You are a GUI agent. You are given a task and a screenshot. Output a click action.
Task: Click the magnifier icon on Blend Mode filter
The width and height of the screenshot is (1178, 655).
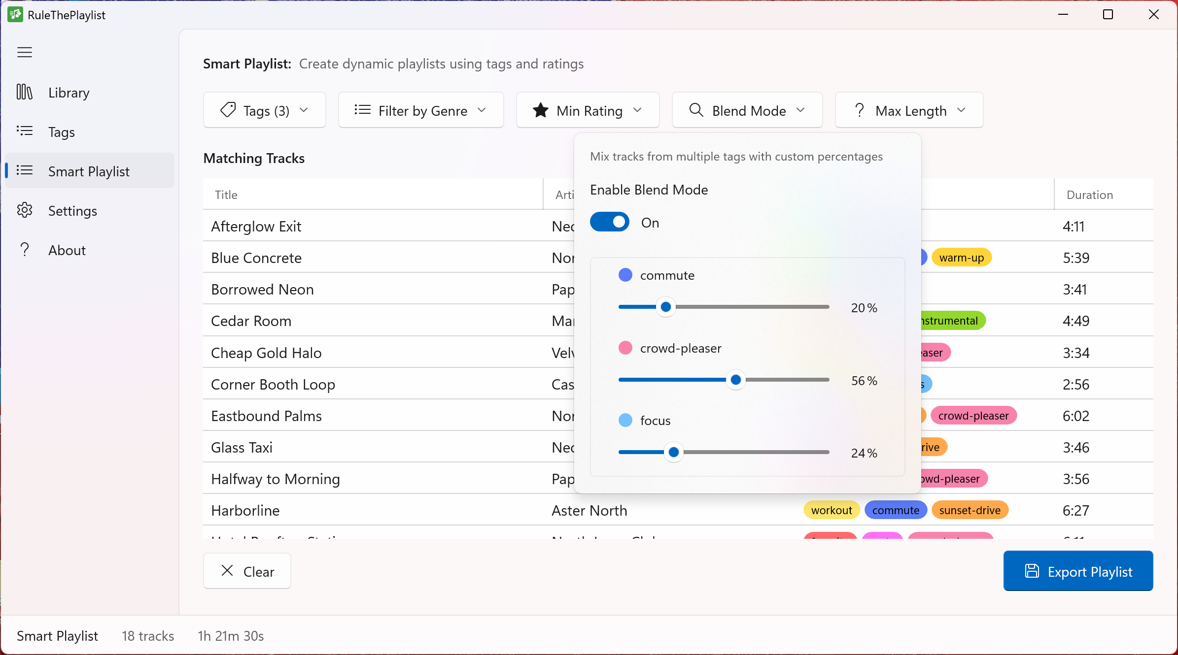[x=696, y=110]
